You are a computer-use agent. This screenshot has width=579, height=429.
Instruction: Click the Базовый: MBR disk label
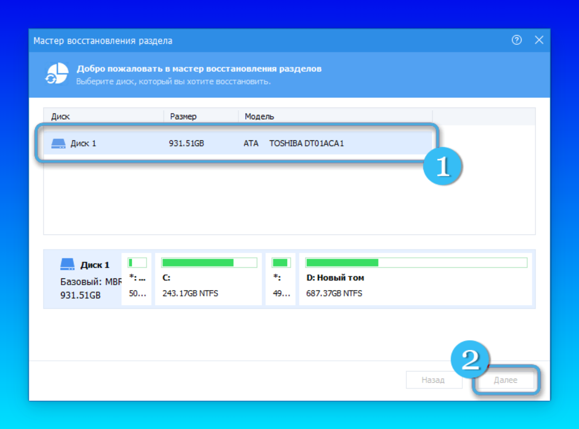click(x=90, y=281)
